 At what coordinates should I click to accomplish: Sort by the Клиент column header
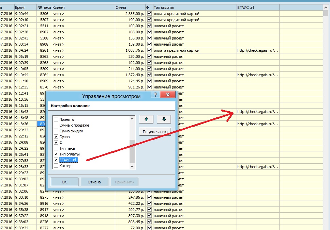pyautogui.click(x=83, y=7)
